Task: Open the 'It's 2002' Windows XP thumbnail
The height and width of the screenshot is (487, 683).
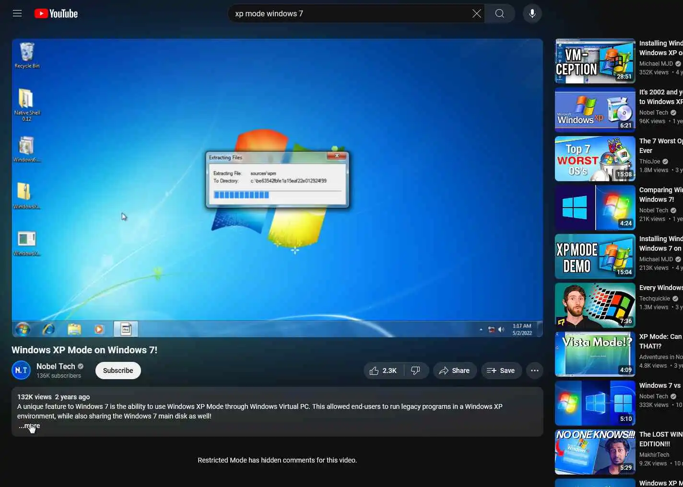Action: click(595, 110)
